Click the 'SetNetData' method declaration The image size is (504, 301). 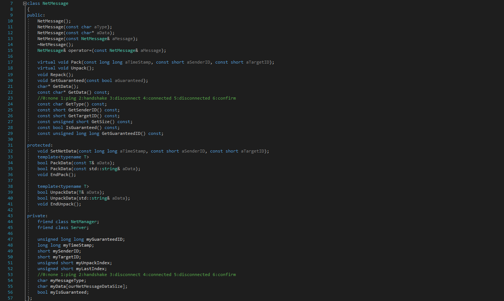(153, 151)
